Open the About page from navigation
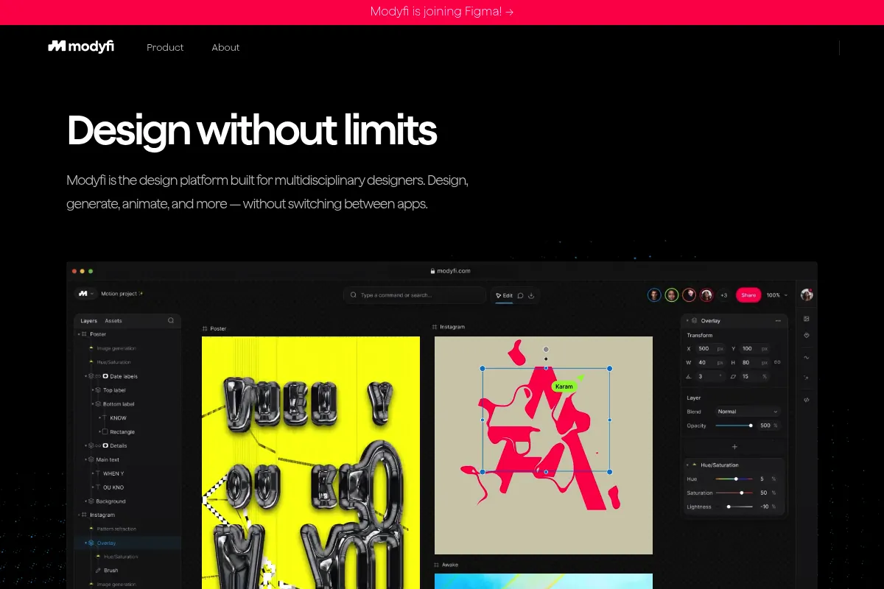Screen dimensions: 884x589 pos(225,47)
